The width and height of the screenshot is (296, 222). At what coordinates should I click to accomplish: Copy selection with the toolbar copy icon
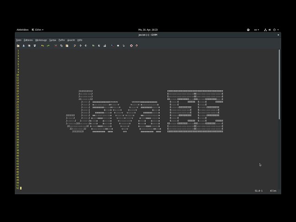pos(62,46)
